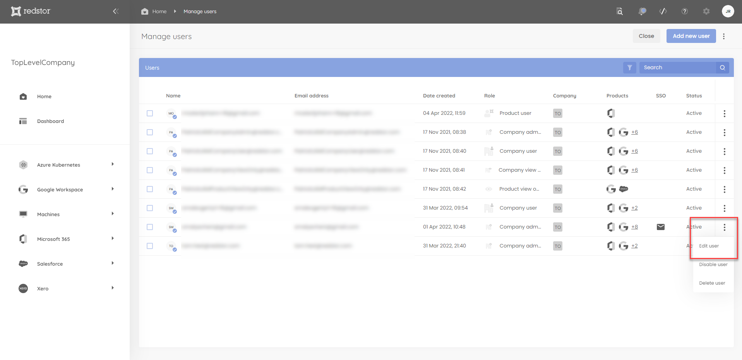The height and width of the screenshot is (360, 742).
Task: Click the search magnifier button in Users bar
Action: [722, 68]
